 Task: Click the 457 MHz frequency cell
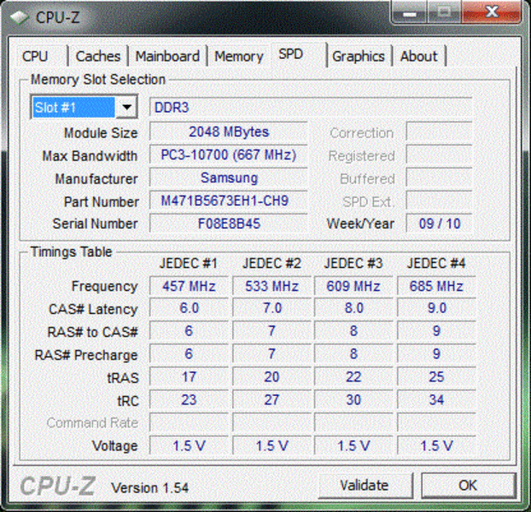(189, 286)
